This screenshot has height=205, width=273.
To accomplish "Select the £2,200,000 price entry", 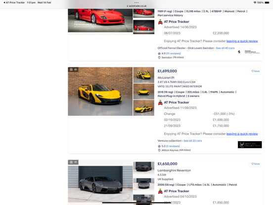I will pyautogui.click(x=221, y=33).
